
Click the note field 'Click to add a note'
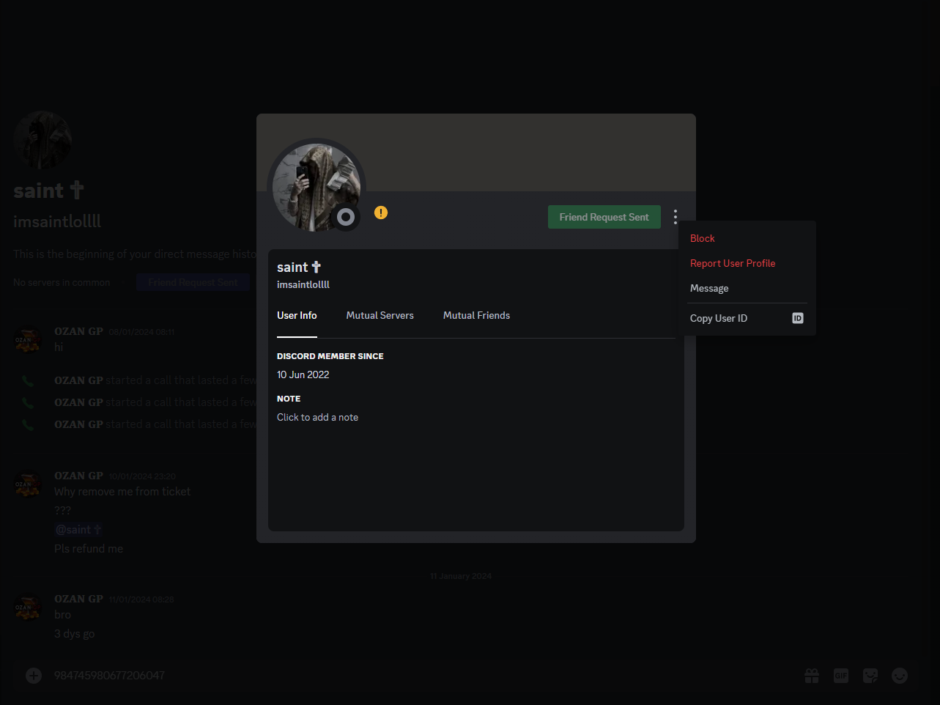pyautogui.click(x=317, y=417)
